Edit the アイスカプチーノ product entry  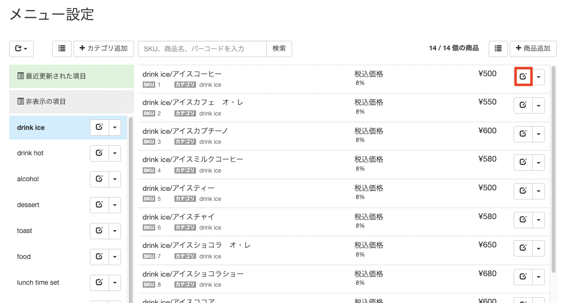click(x=523, y=134)
